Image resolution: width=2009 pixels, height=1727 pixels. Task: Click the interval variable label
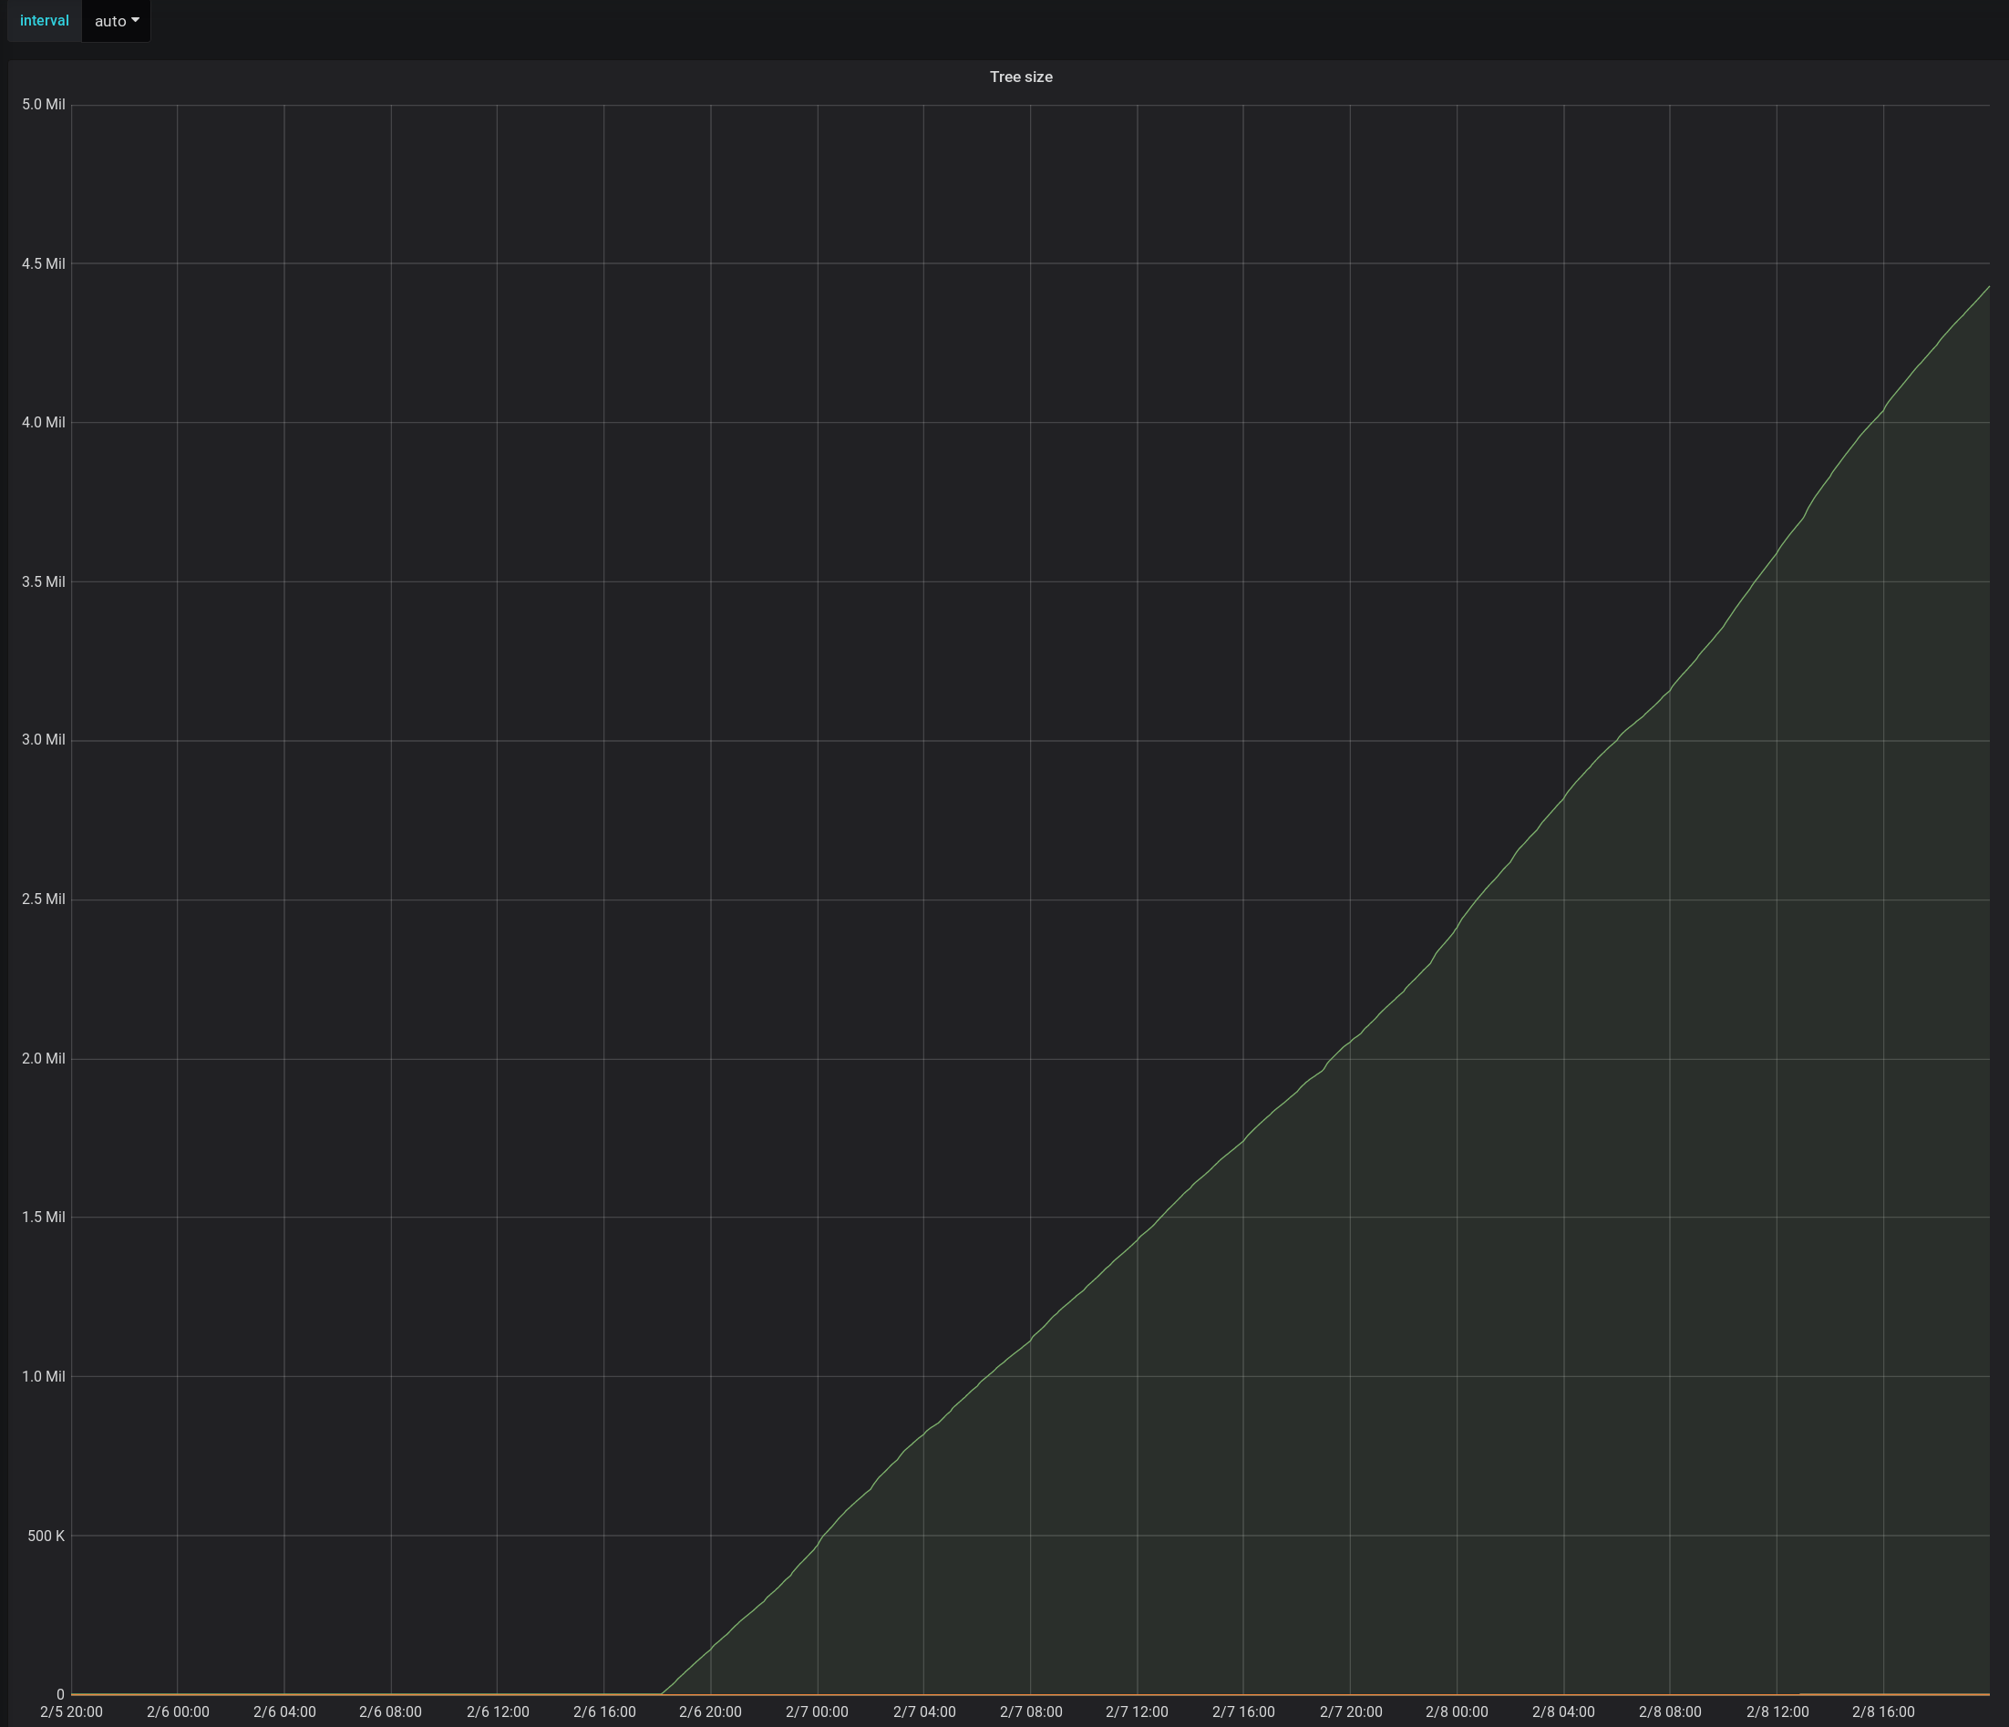[44, 20]
